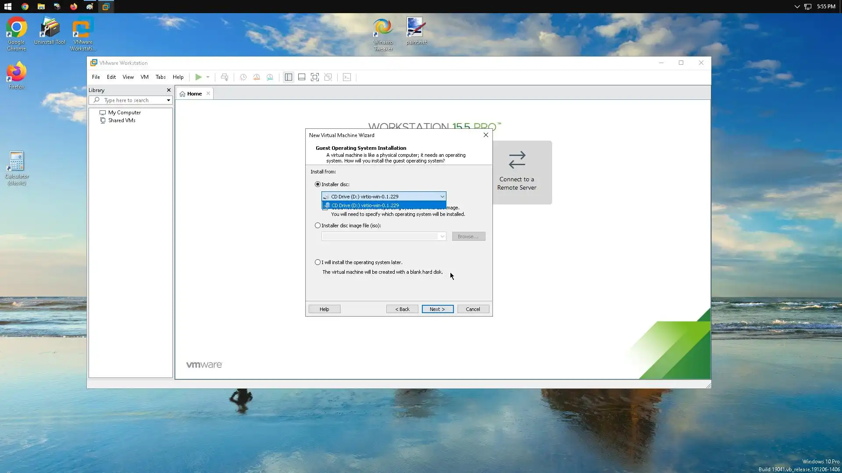Click Send Ctrl+Alt+Del toolbar icon
The height and width of the screenshot is (473, 842).
tap(225, 77)
